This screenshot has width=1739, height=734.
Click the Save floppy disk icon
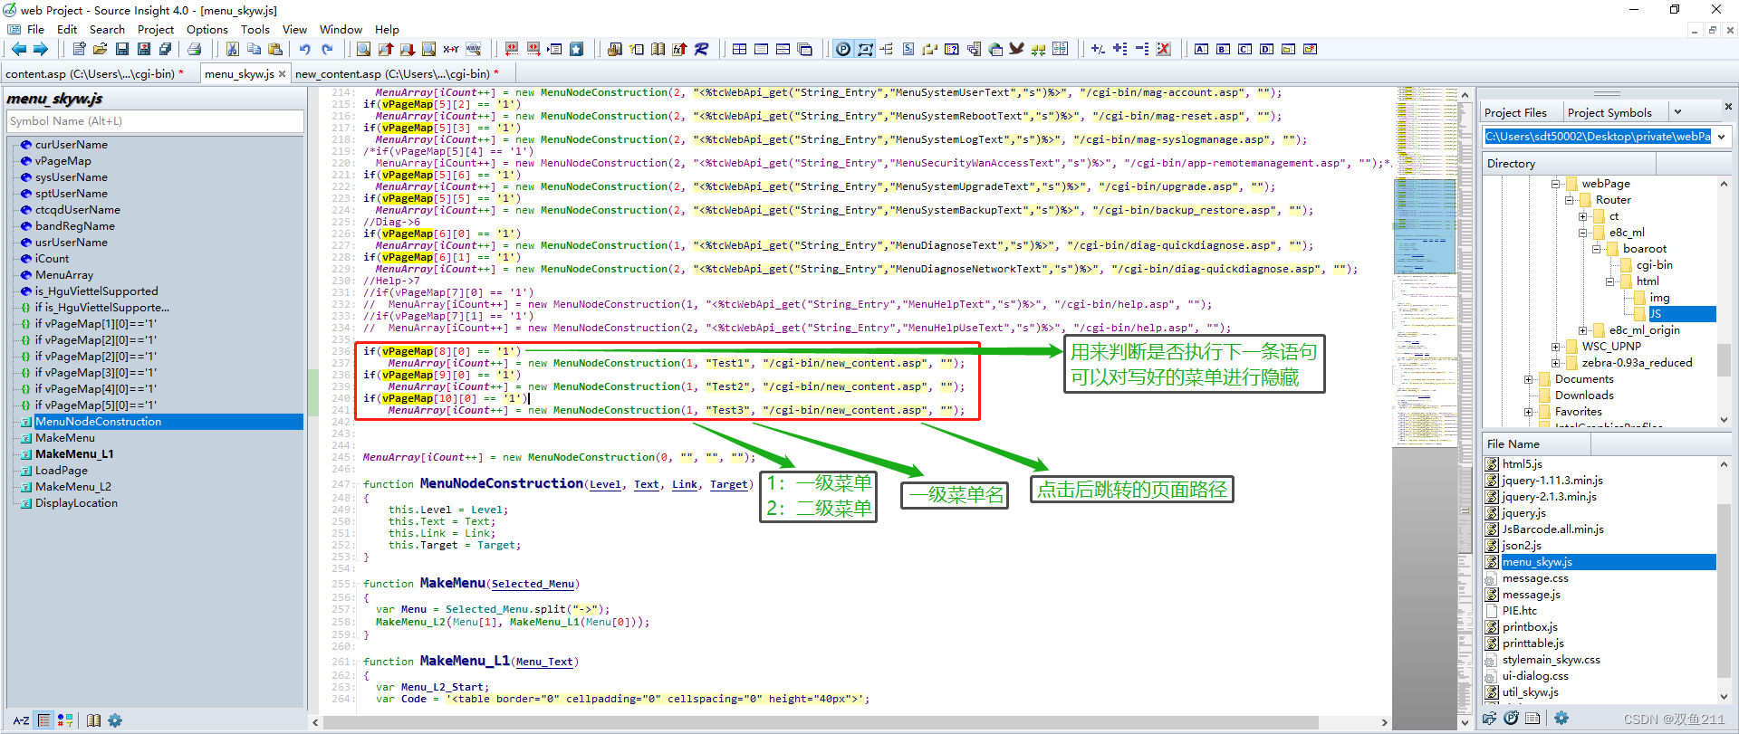click(122, 49)
